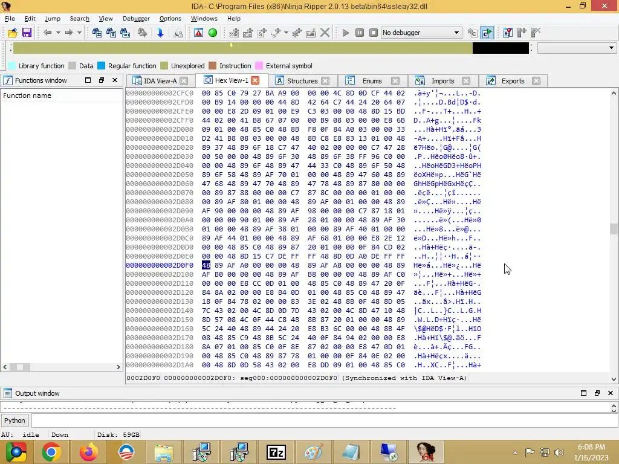Close the Hex View-1 tab
619x464 pixels.
(256, 80)
